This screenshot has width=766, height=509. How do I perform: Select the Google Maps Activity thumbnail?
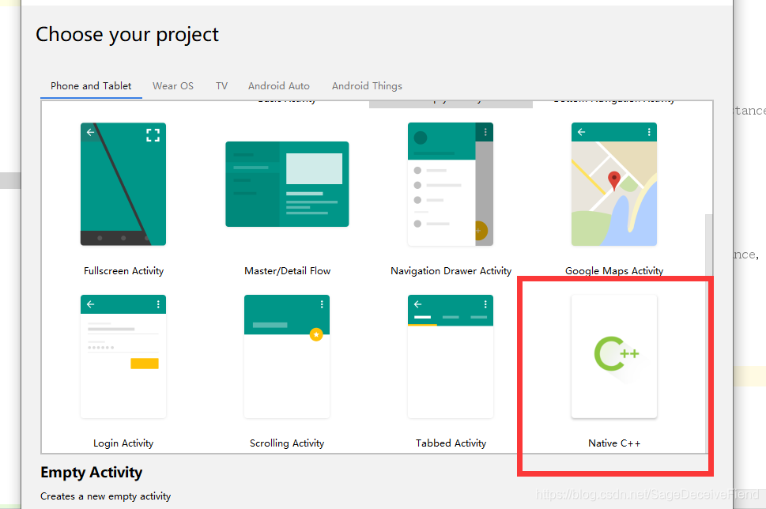click(614, 183)
